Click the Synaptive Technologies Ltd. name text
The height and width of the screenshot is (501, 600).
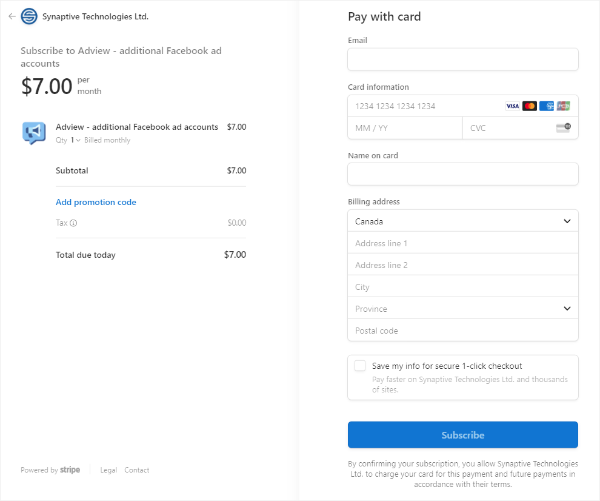[x=95, y=16]
